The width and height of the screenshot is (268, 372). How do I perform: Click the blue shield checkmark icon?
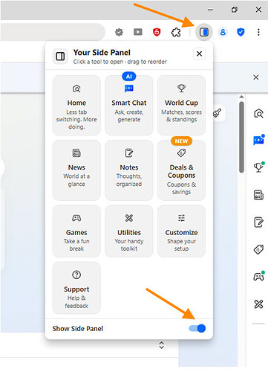point(241,32)
